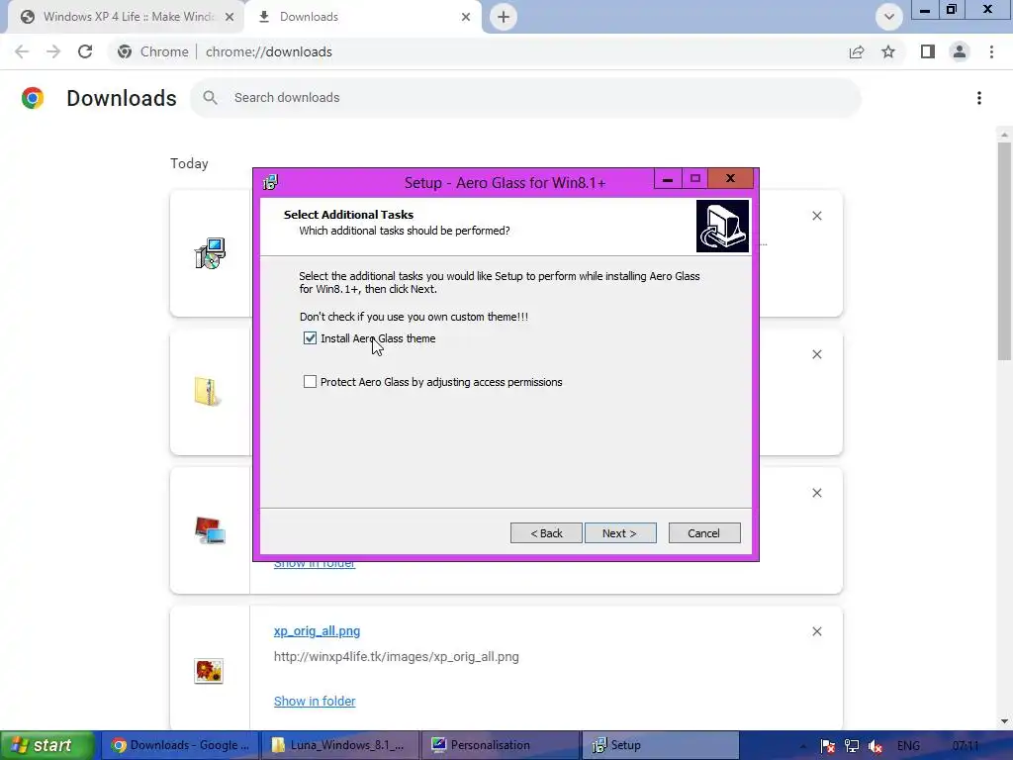Click the taskbar clock
The image size is (1013, 760).
[966, 746]
